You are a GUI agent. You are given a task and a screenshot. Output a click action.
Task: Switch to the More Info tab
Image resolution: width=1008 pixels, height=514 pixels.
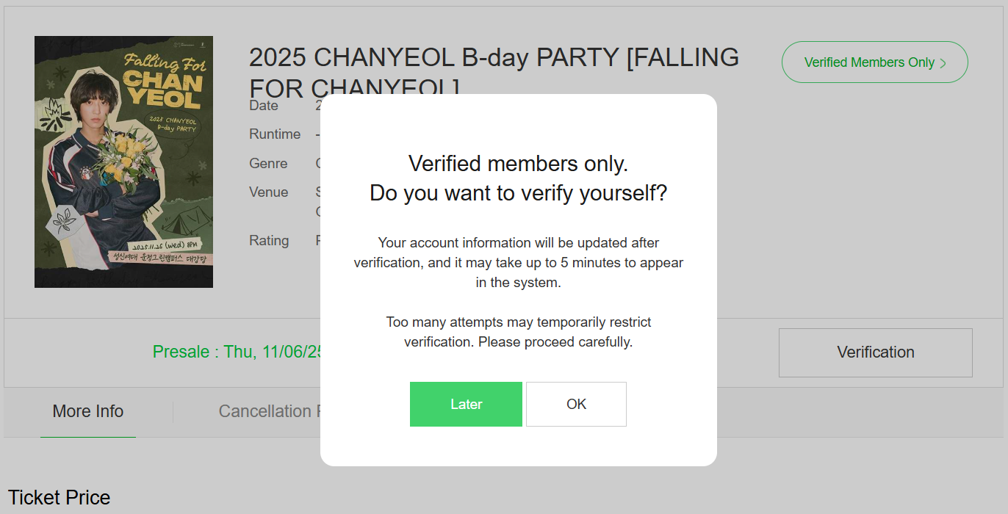(x=88, y=411)
